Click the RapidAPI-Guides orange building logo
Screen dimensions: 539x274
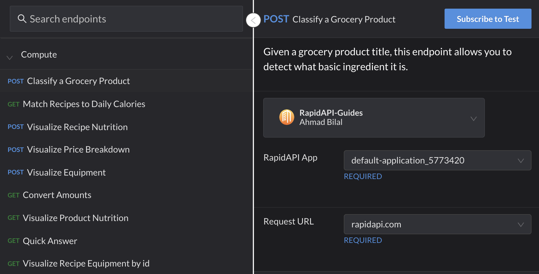[x=287, y=117]
